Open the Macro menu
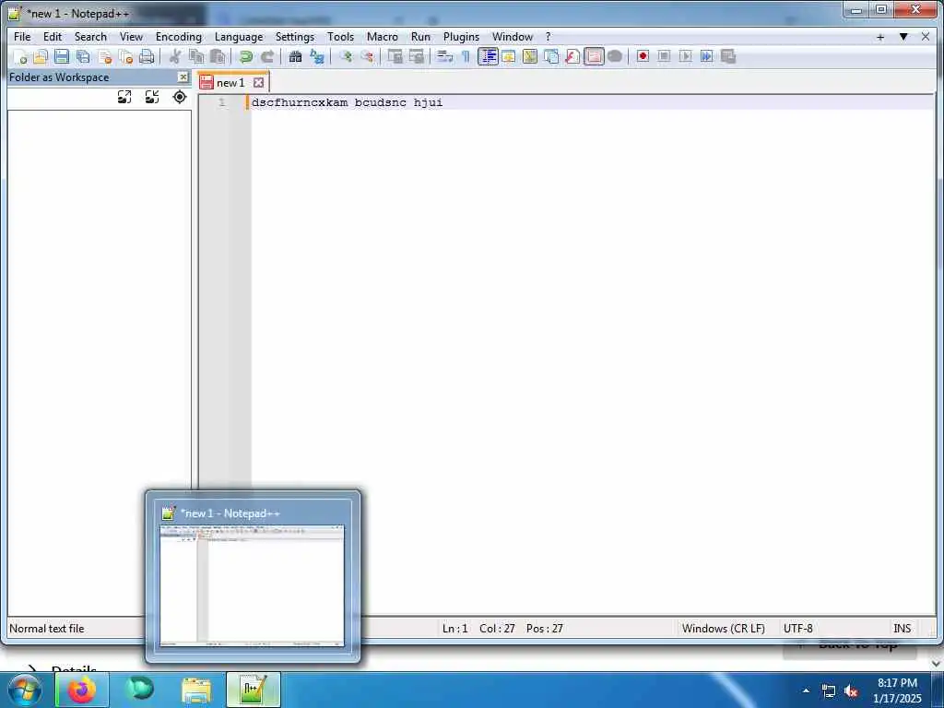This screenshot has width=944, height=708. (383, 37)
